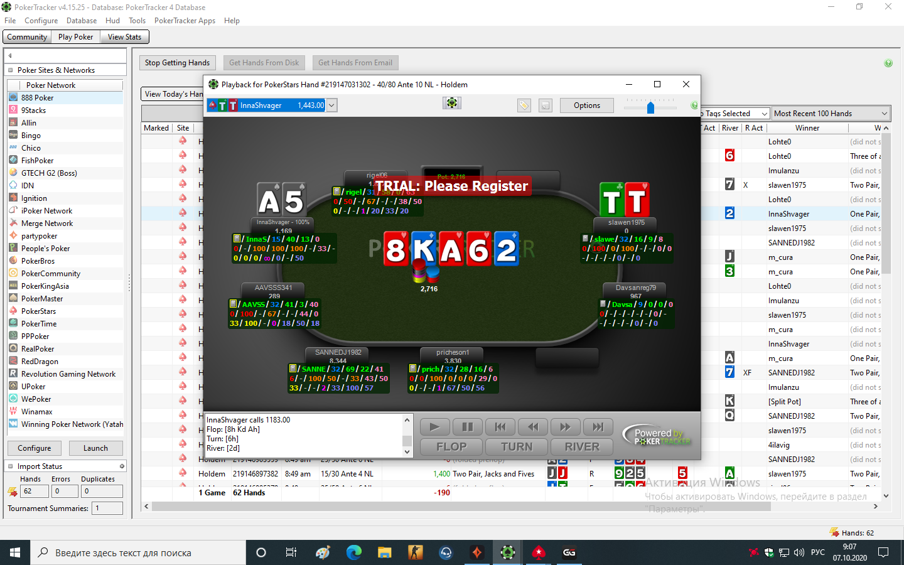This screenshot has width=904, height=565.
Task: Click the FishPoker network icon
Action: click(13, 160)
